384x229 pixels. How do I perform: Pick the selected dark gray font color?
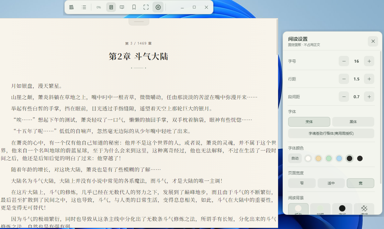(x=349, y=158)
